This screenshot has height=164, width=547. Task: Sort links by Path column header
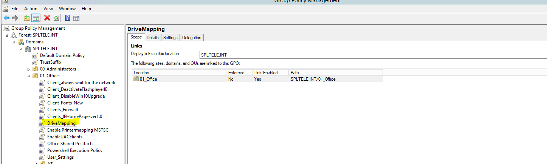(x=336, y=72)
